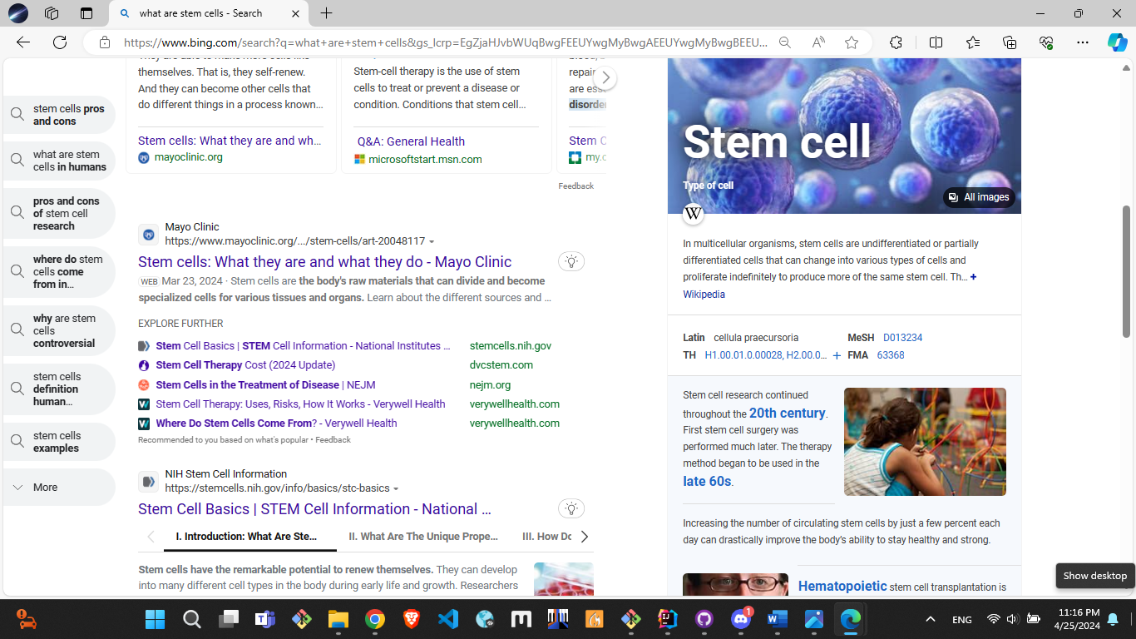Add page to favorites with star icon
Screen dimensions: 1136x639
(x=852, y=42)
